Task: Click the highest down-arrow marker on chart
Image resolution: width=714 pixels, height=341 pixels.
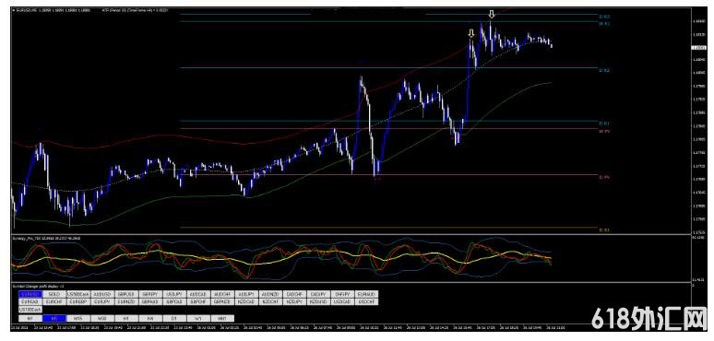Action: pyautogui.click(x=491, y=15)
